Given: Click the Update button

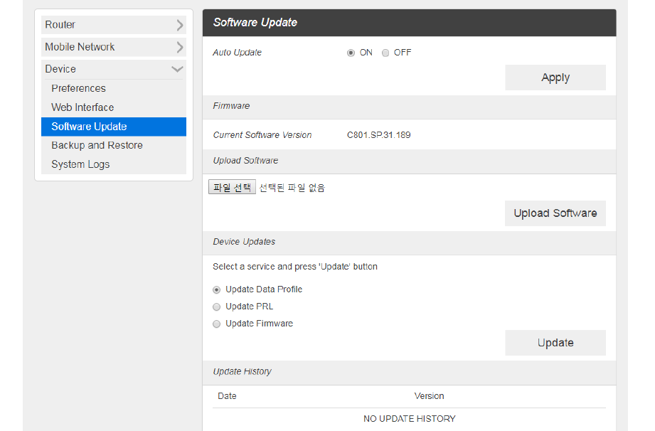Looking at the screenshot, I should [x=555, y=343].
